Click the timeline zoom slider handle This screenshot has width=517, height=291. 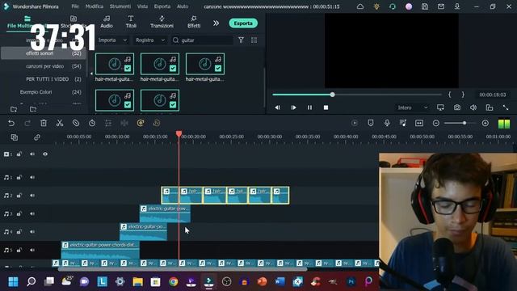coord(464,123)
